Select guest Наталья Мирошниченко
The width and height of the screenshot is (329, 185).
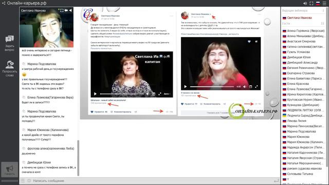tap(303, 163)
